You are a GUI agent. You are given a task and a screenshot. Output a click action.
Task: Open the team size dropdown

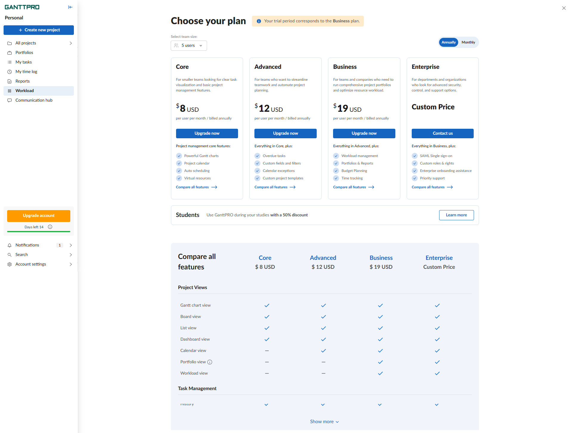tap(189, 46)
